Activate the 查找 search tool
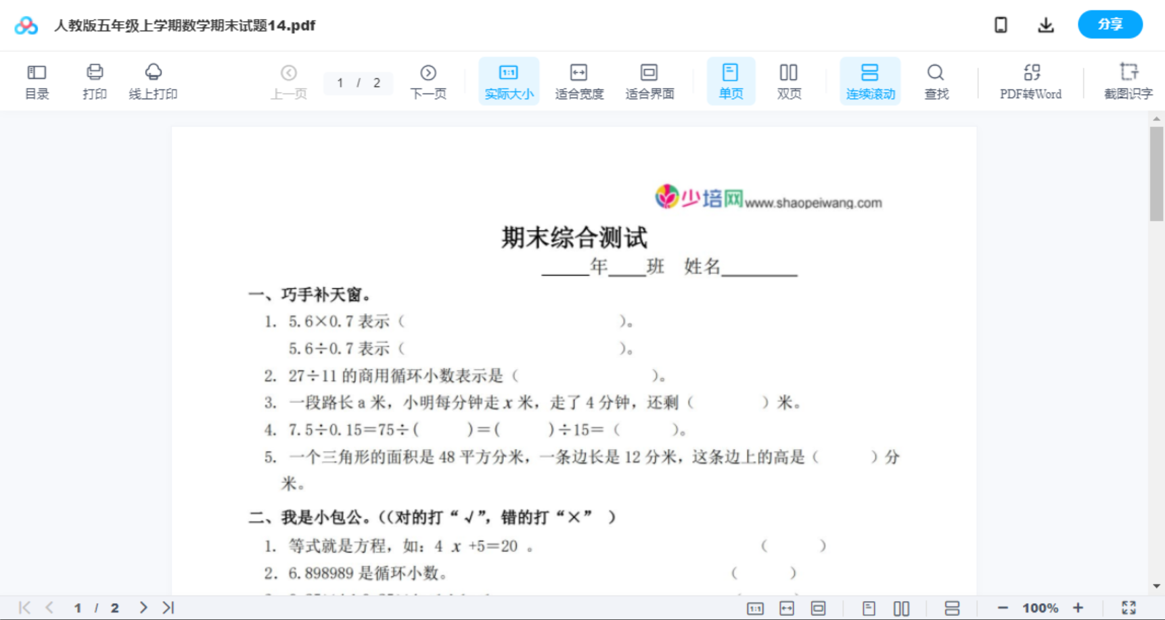 [x=936, y=80]
